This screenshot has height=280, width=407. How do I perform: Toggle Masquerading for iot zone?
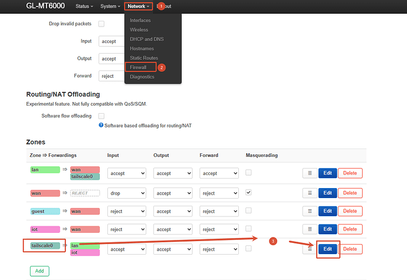click(x=248, y=229)
